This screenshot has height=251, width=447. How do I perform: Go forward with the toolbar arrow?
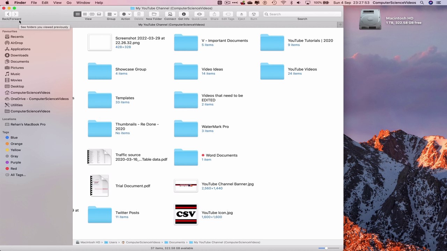point(15,14)
